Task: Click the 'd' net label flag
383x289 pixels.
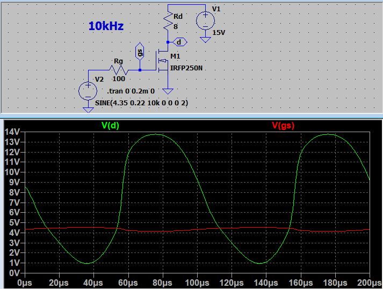Action: point(179,42)
